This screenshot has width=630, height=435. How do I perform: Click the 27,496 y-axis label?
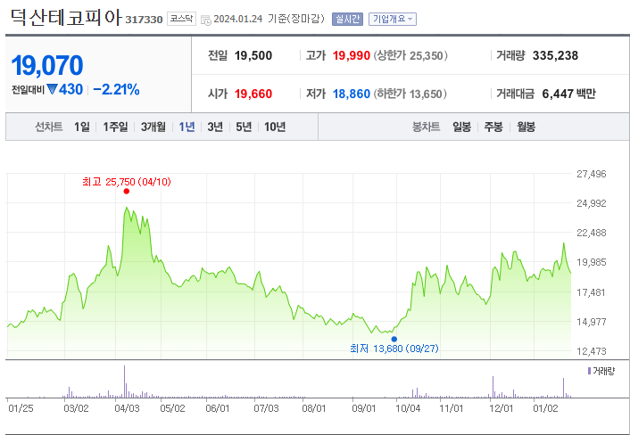click(591, 174)
